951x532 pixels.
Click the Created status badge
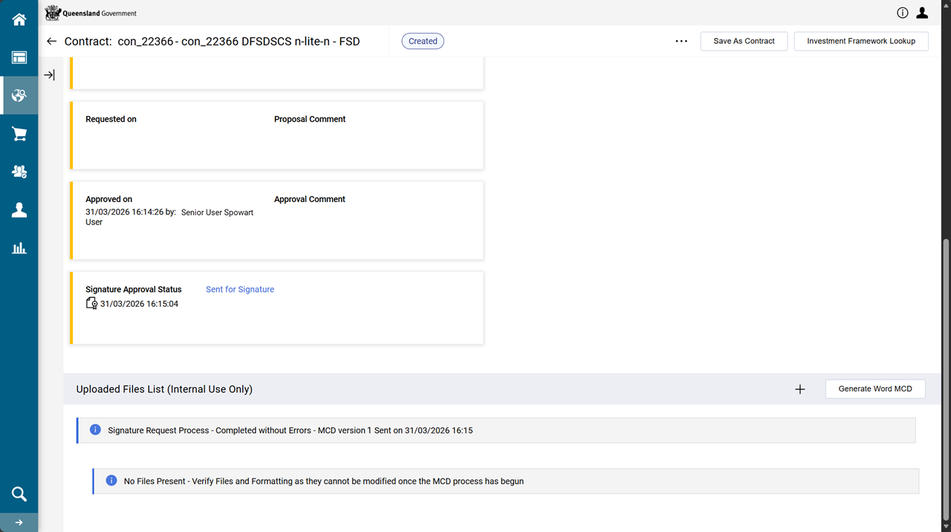(x=423, y=42)
